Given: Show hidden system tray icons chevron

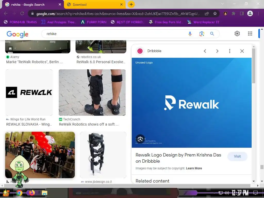Looking at the screenshot, I should pyautogui.click(x=214, y=193).
